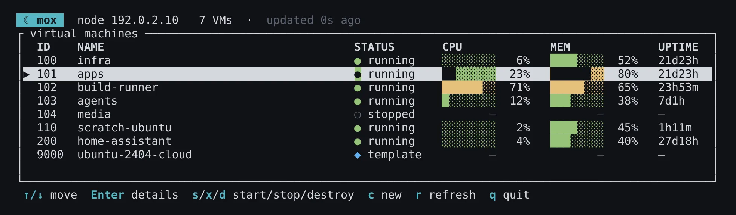Click the hollow stopped circle for media
Image resolution: width=736 pixels, height=215 pixels.
(x=358, y=115)
